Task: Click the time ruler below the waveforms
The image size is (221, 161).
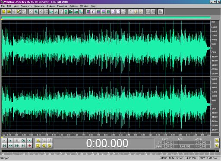Action: 106,135
